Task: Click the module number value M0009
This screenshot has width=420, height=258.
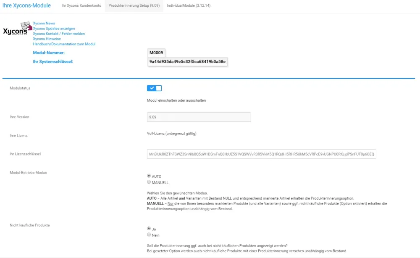Action: point(156,53)
